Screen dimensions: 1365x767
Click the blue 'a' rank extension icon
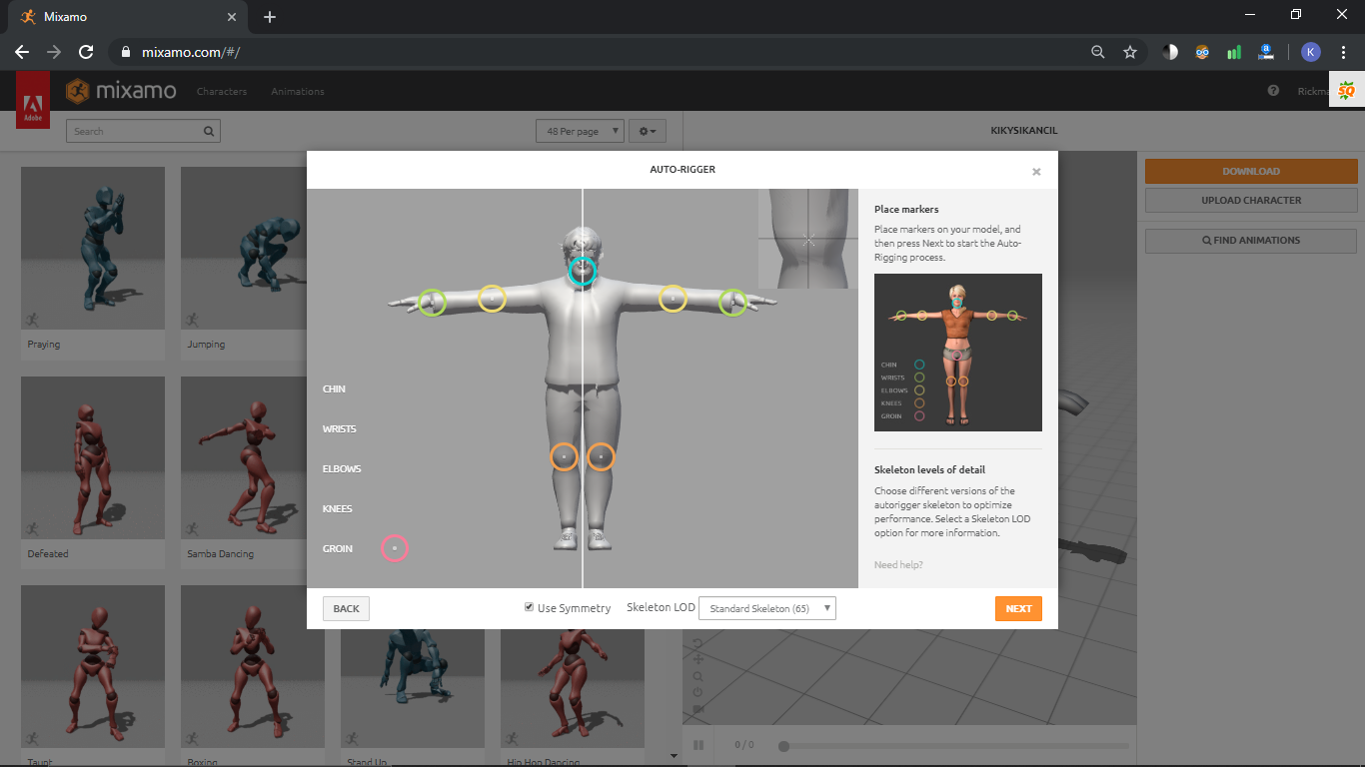pos(1266,52)
